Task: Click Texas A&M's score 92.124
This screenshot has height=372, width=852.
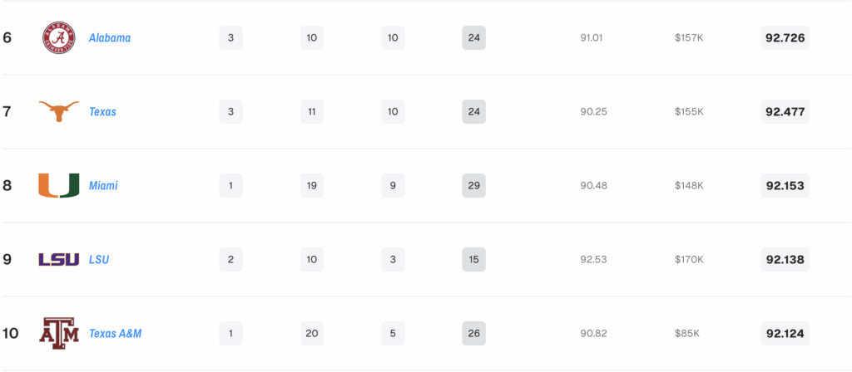Action: click(x=785, y=333)
